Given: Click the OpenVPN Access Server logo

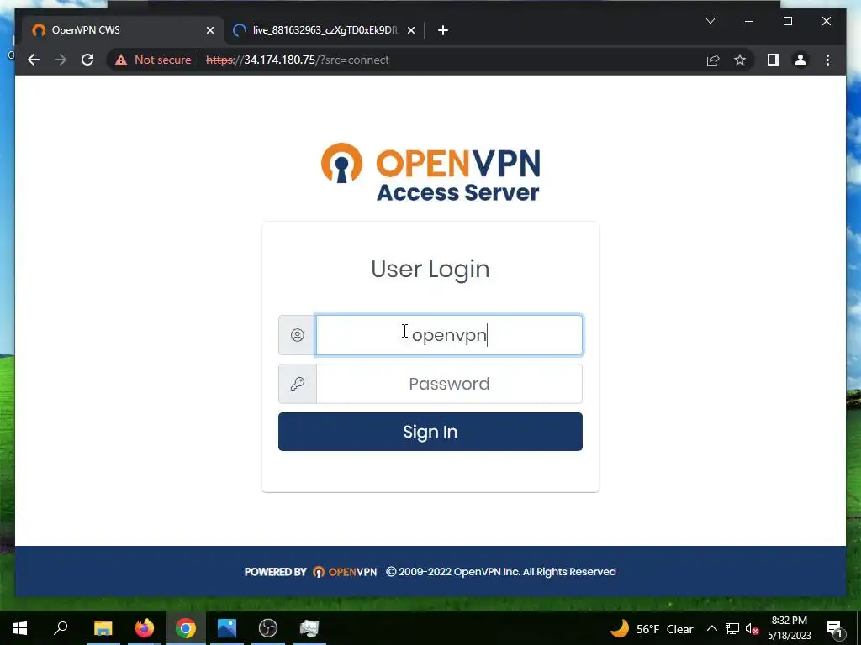Looking at the screenshot, I should click(430, 172).
